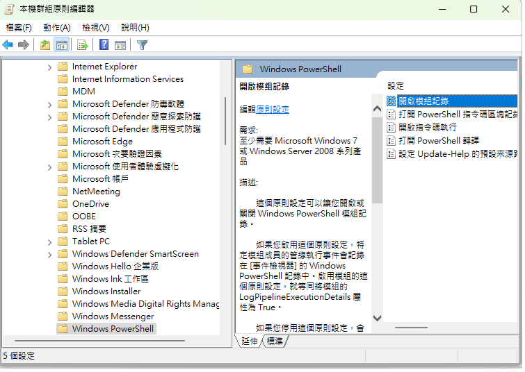Image resolution: width=525 pixels, height=372 pixels.
Task: Click the Windows PowerShell header folder icon
Action: pyautogui.click(x=248, y=69)
